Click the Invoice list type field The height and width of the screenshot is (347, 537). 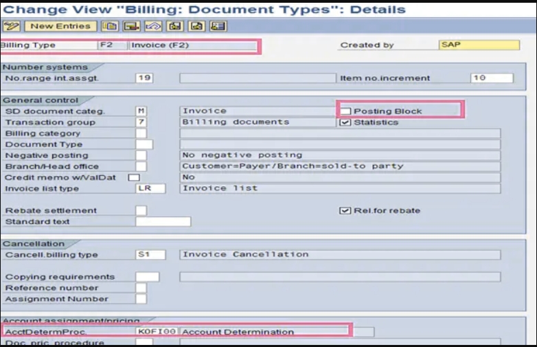150,188
